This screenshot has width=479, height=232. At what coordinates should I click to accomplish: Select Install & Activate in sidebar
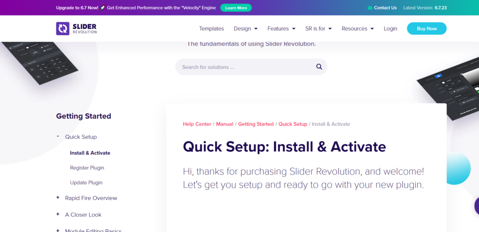[x=90, y=153]
